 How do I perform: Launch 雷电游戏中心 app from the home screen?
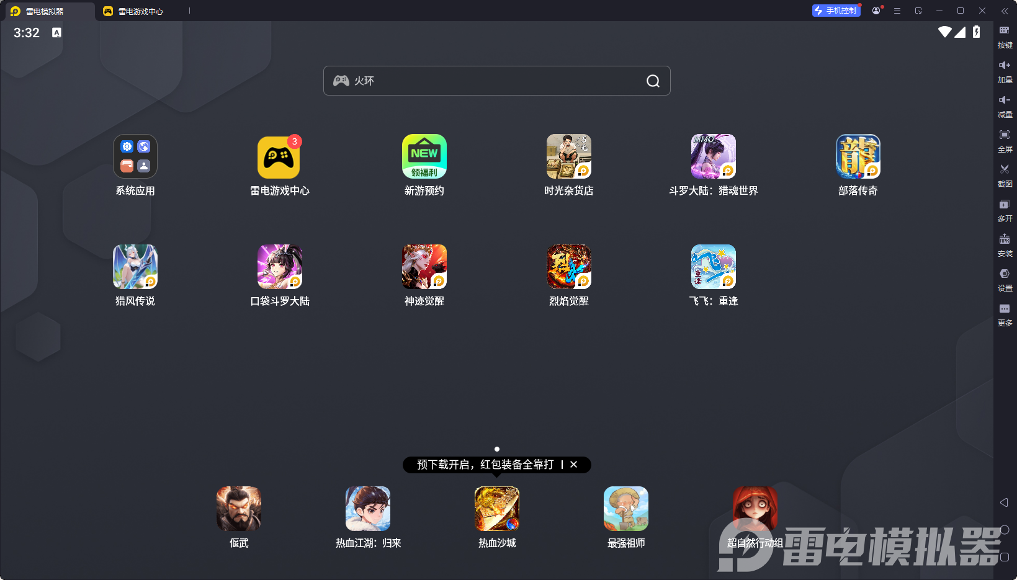coord(279,156)
